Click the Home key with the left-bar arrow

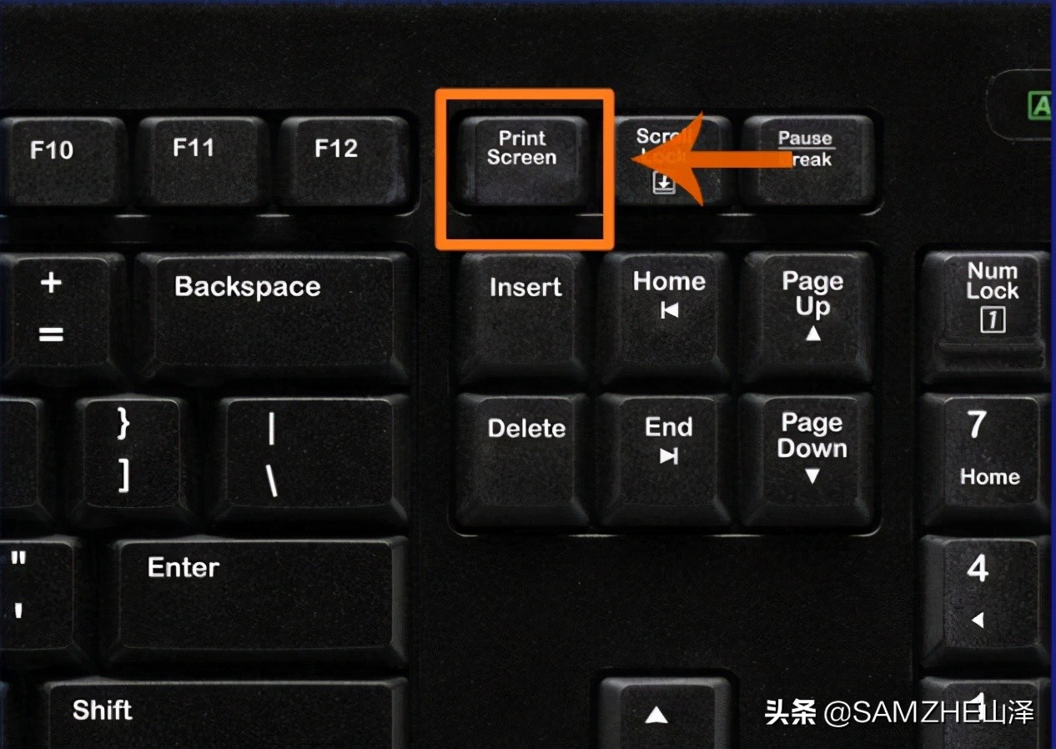(x=666, y=319)
